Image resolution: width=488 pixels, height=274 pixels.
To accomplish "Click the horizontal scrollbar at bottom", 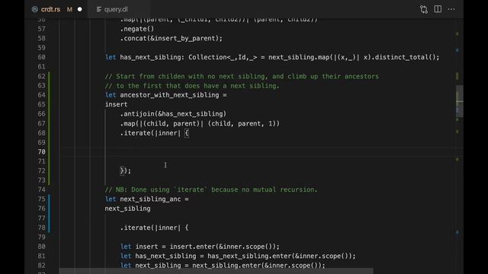I will 216,271.
